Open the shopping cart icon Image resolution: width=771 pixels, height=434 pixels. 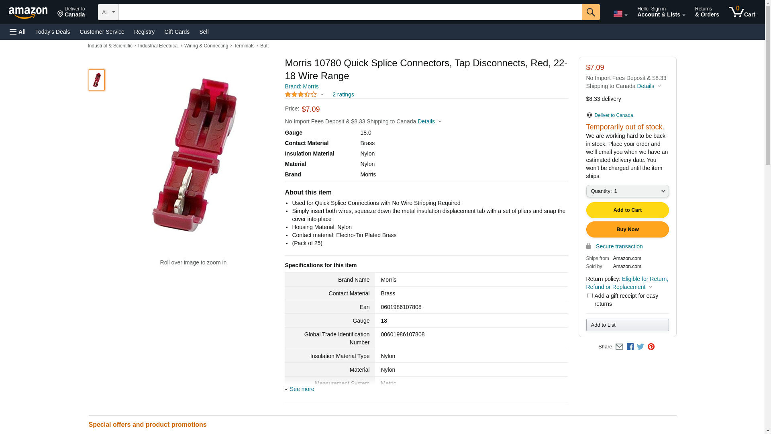tap(742, 12)
